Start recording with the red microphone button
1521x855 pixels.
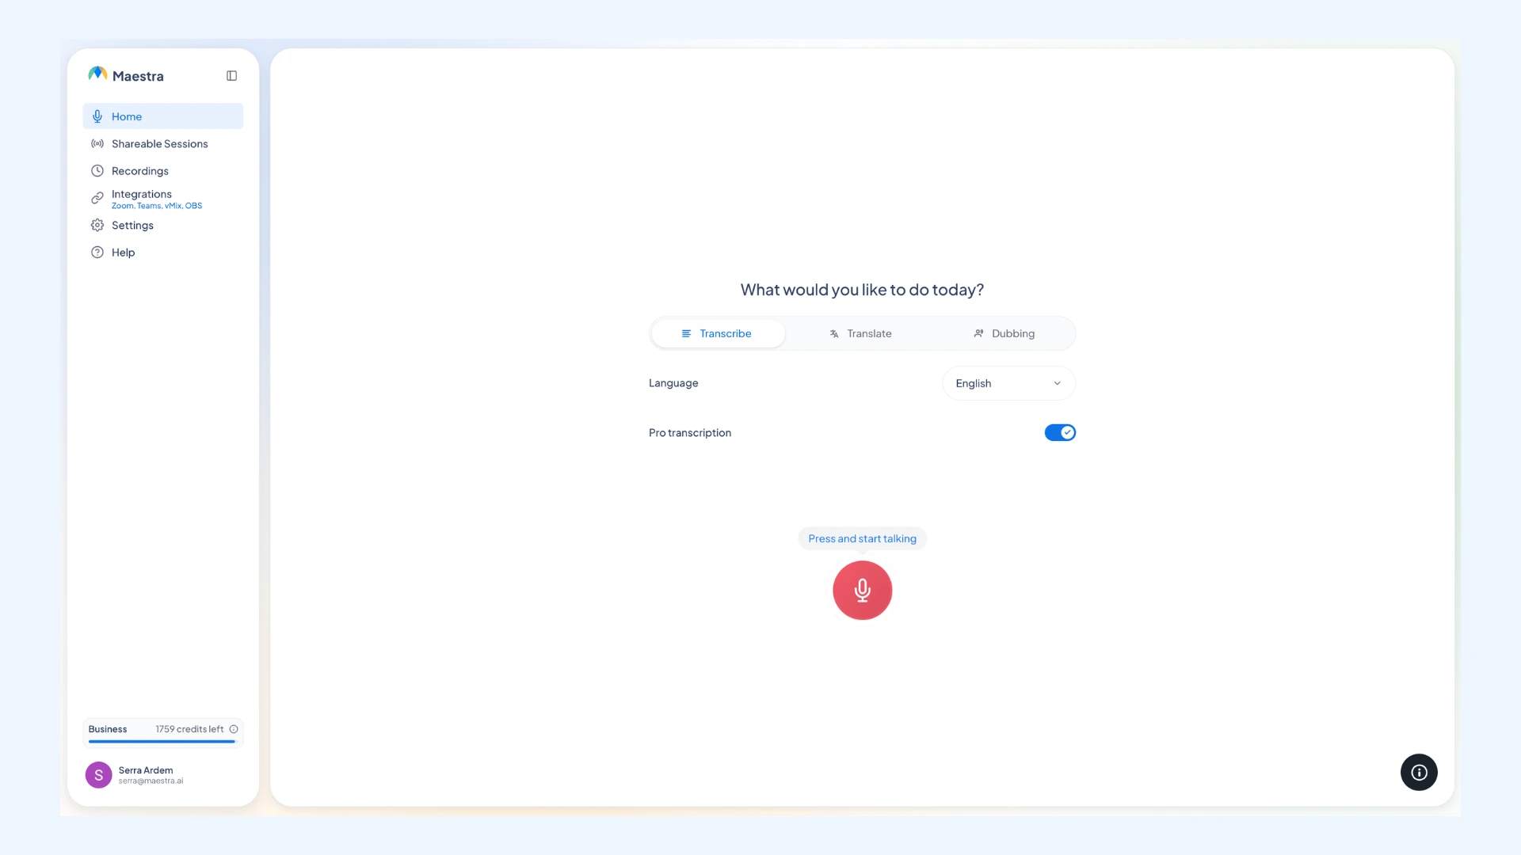pyautogui.click(x=862, y=591)
